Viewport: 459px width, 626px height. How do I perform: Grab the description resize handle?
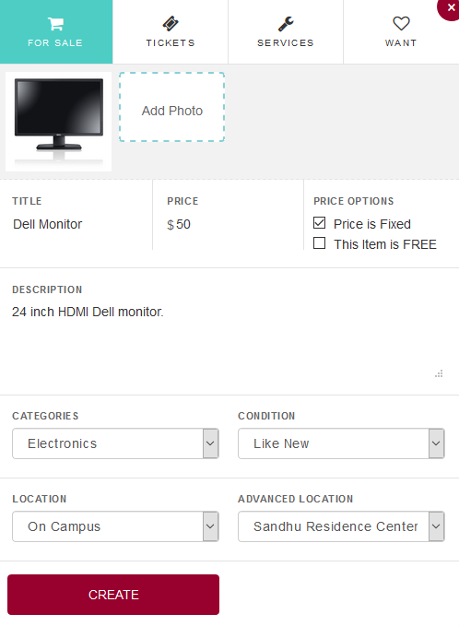pos(439,373)
